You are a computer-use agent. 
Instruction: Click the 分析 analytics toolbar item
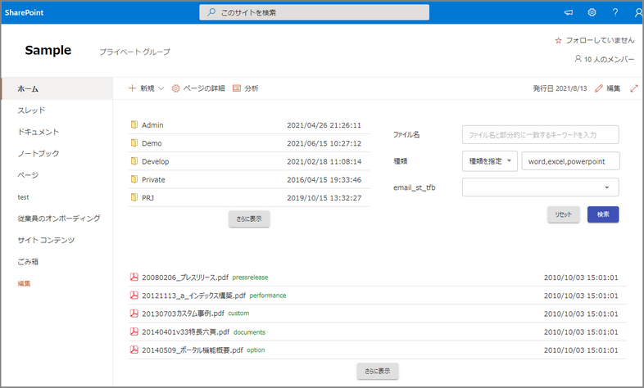[x=245, y=88]
